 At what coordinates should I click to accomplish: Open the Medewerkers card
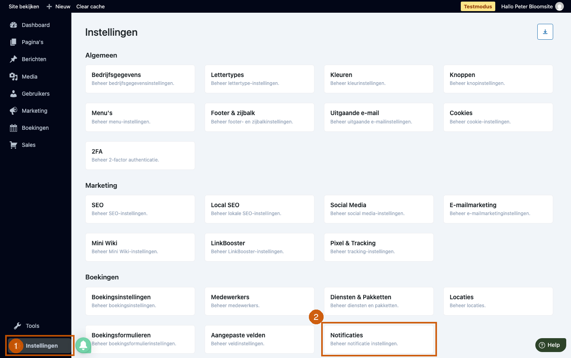259,301
